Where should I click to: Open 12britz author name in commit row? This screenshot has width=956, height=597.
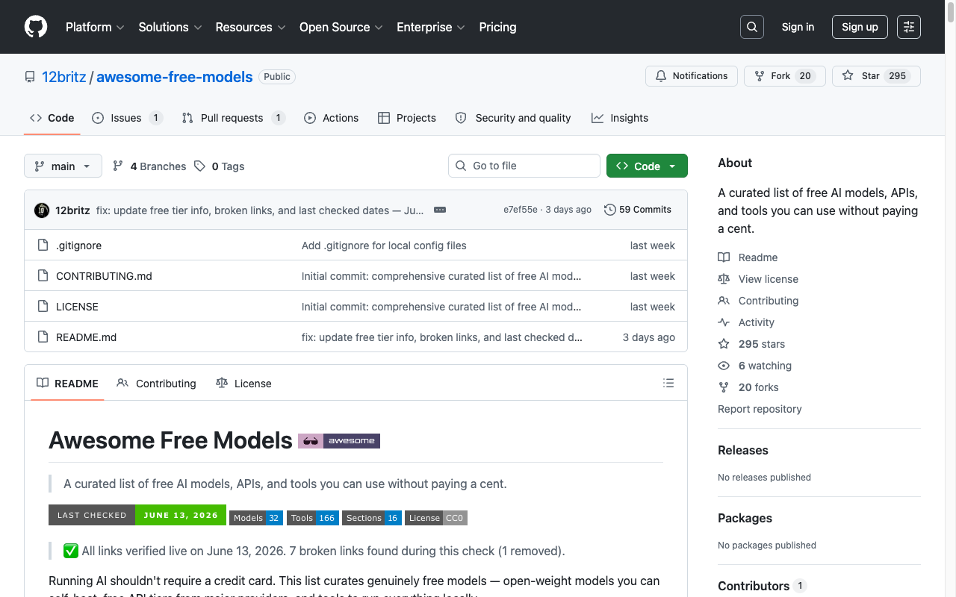[x=72, y=210]
